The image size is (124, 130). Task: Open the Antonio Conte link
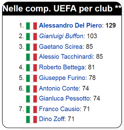[59, 88]
